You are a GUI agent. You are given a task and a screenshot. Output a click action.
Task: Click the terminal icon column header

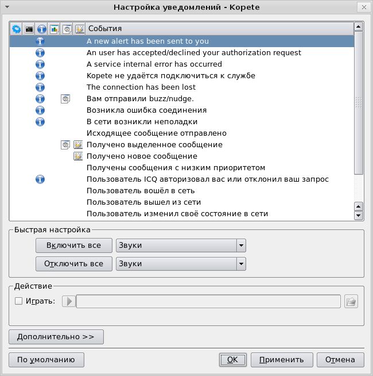point(28,29)
